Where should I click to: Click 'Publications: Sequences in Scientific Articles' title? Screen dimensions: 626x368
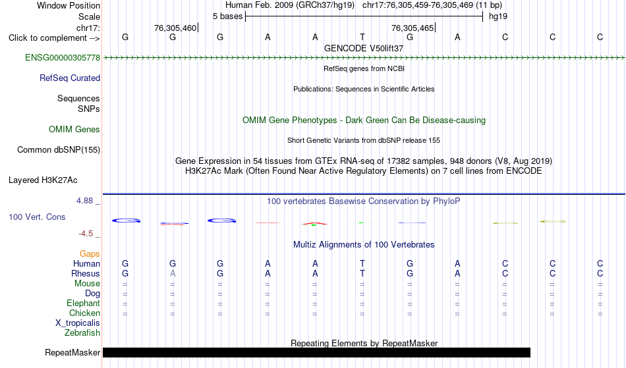tap(364, 90)
